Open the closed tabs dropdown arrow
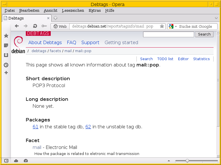Image resolution: width=221 pixels, height=165 pixels. [x=216, y=18]
